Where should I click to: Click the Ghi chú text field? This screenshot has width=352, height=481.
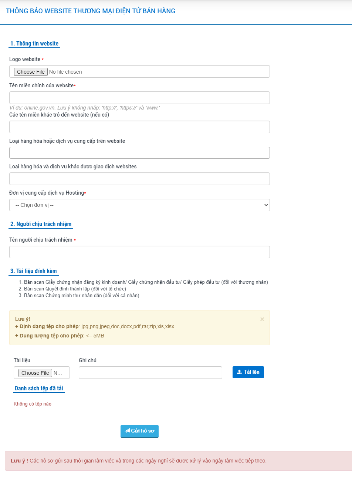(x=150, y=373)
